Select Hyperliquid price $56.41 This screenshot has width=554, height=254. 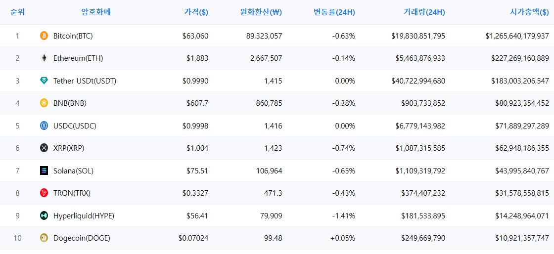(x=197, y=216)
